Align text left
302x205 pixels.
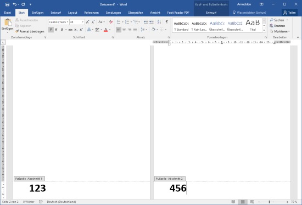click(x=119, y=30)
